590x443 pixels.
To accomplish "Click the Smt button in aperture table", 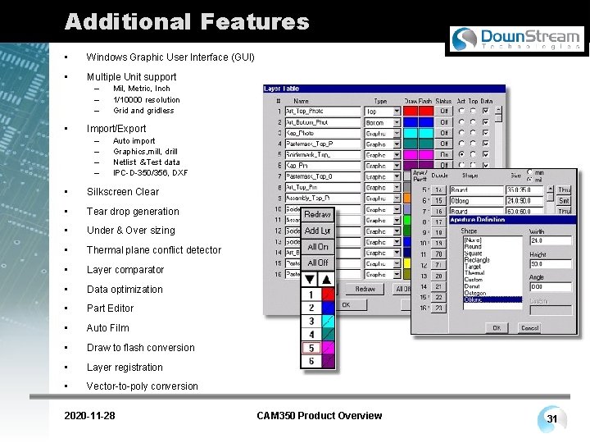I will (564, 200).
